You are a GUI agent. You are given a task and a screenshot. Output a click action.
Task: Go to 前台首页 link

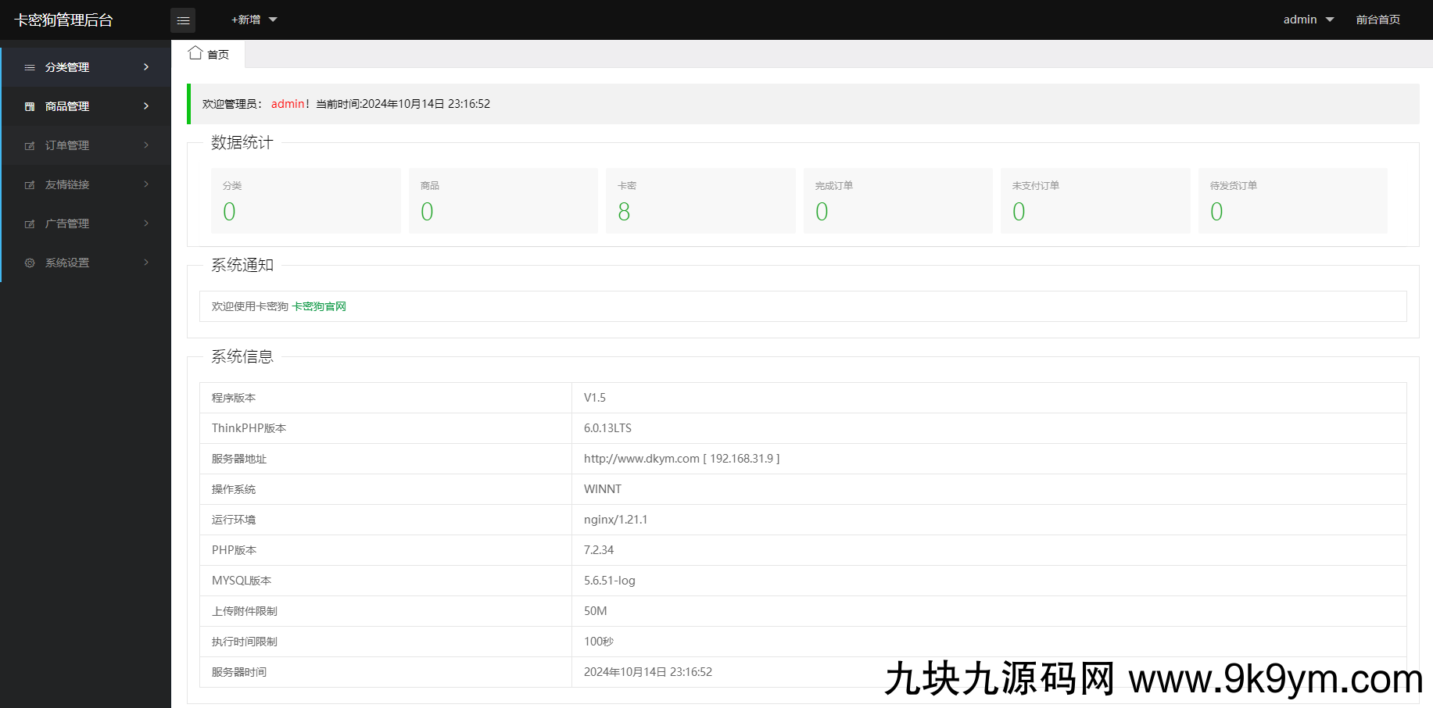[1377, 20]
